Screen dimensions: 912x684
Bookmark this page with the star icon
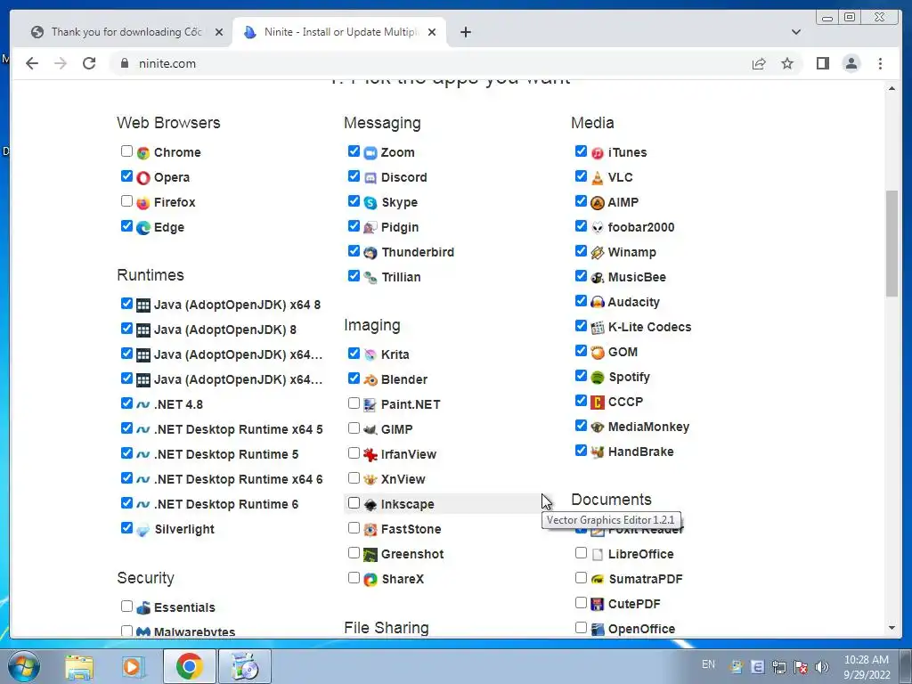[787, 63]
